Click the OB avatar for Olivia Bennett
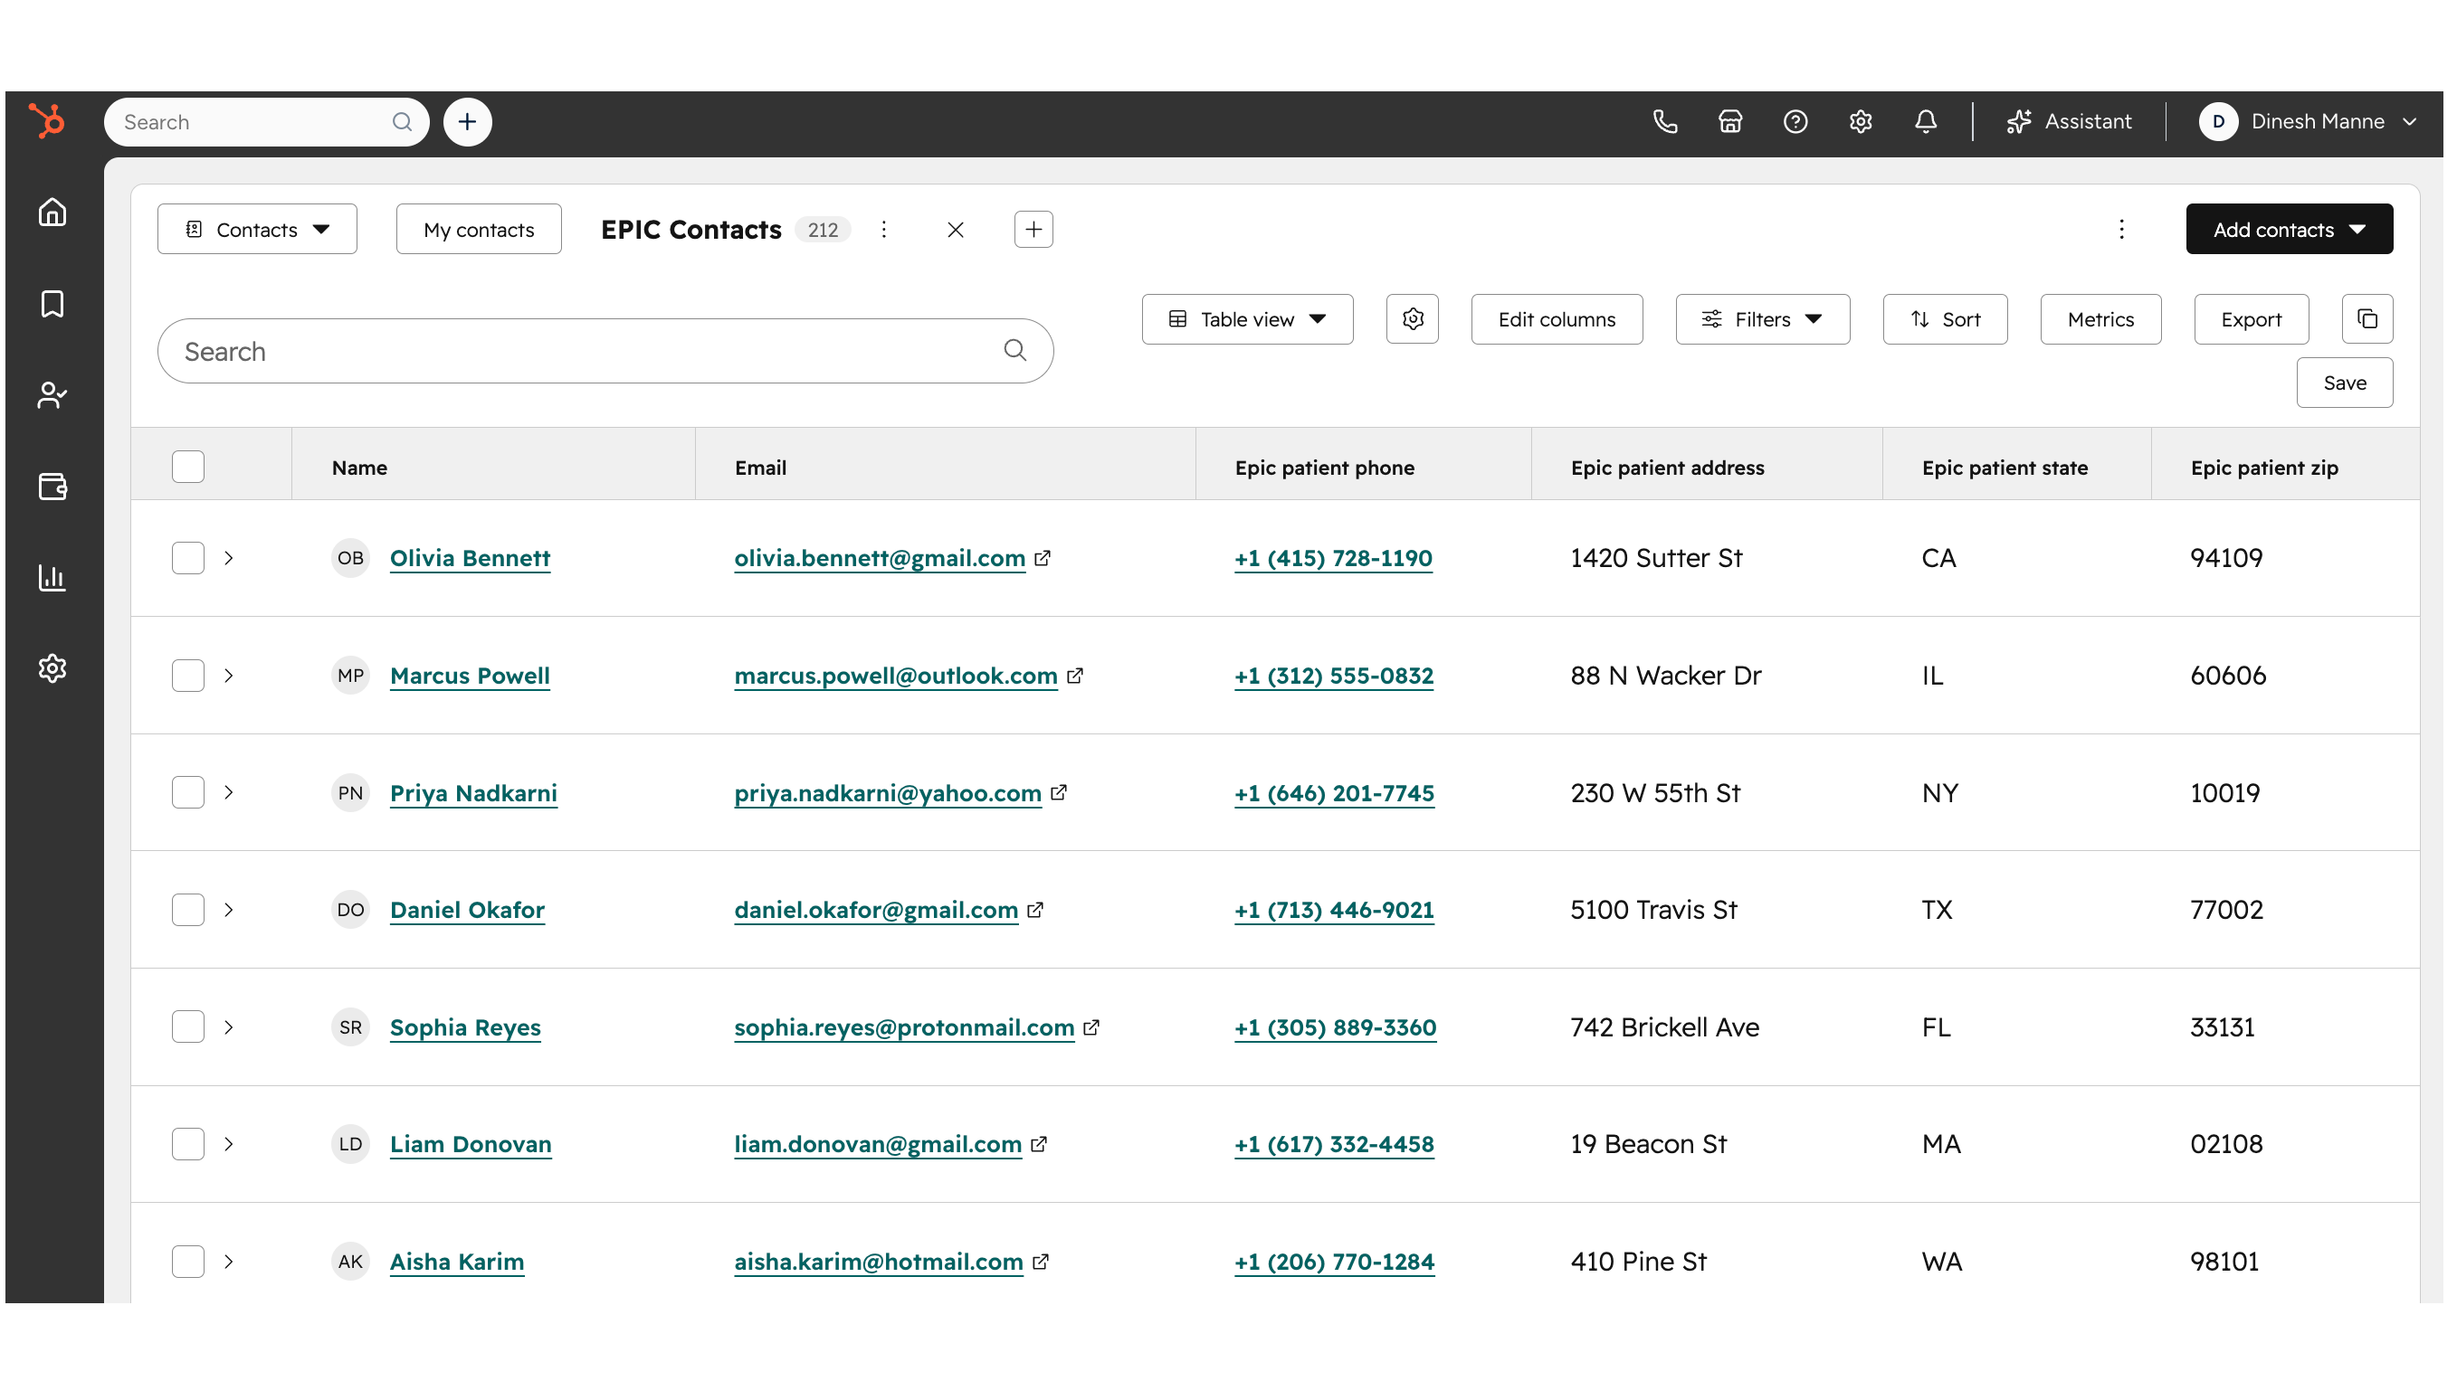 [350, 559]
